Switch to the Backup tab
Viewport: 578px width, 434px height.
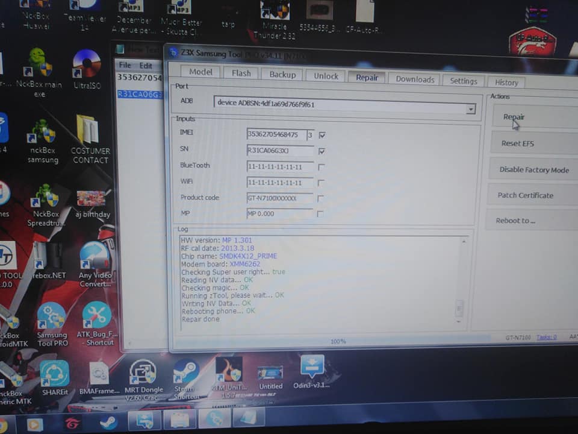pos(282,75)
